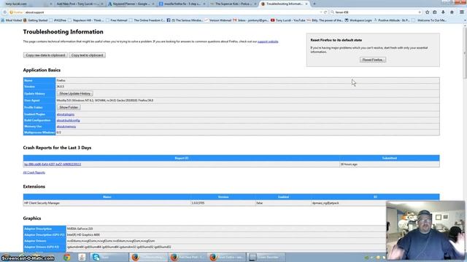The height and width of the screenshot is (262, 467).
Task: Open Skype from the taskbar
Action: (x=109, y=257)
